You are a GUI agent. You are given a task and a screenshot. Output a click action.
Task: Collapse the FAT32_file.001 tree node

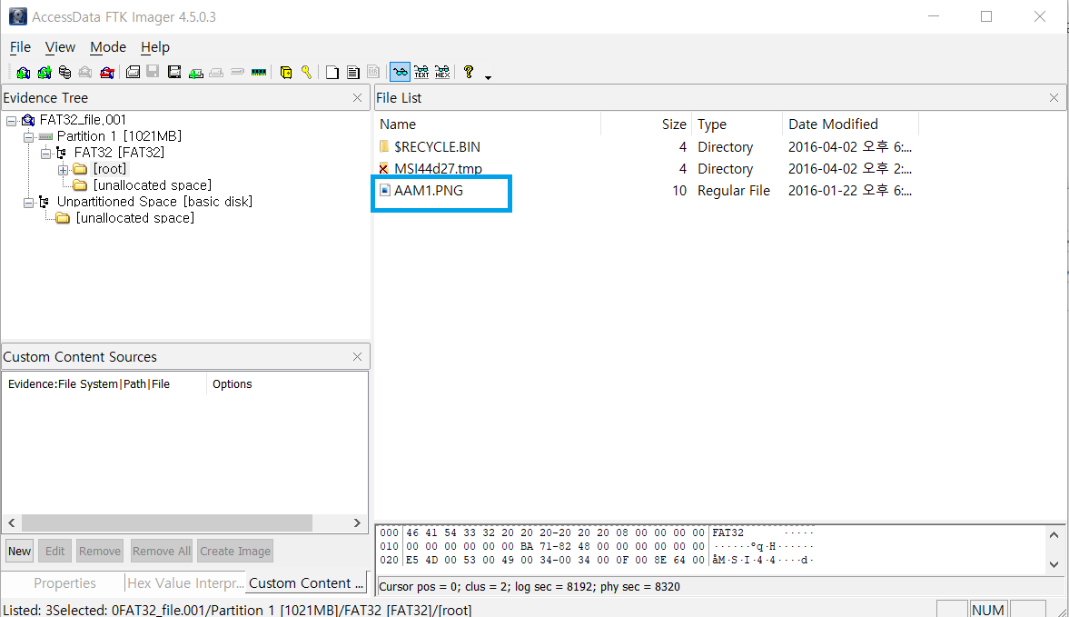click(12, 121)
